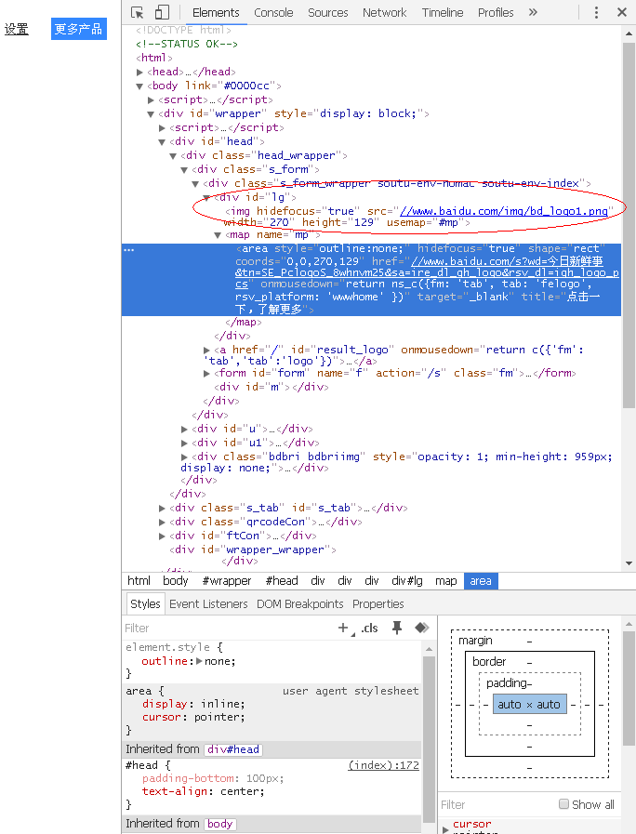Switch to the Console tab
636x834 pixels.
pos(273,12)
